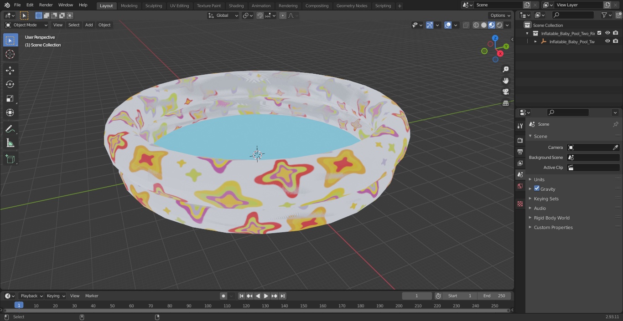Click the End frame 250 field
Screen dimensions: 623x321
coord(494,296)
